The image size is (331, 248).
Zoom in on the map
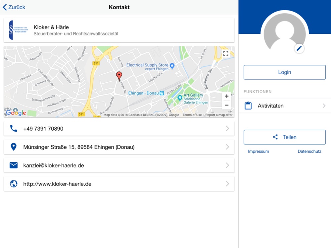pos(226,96)
